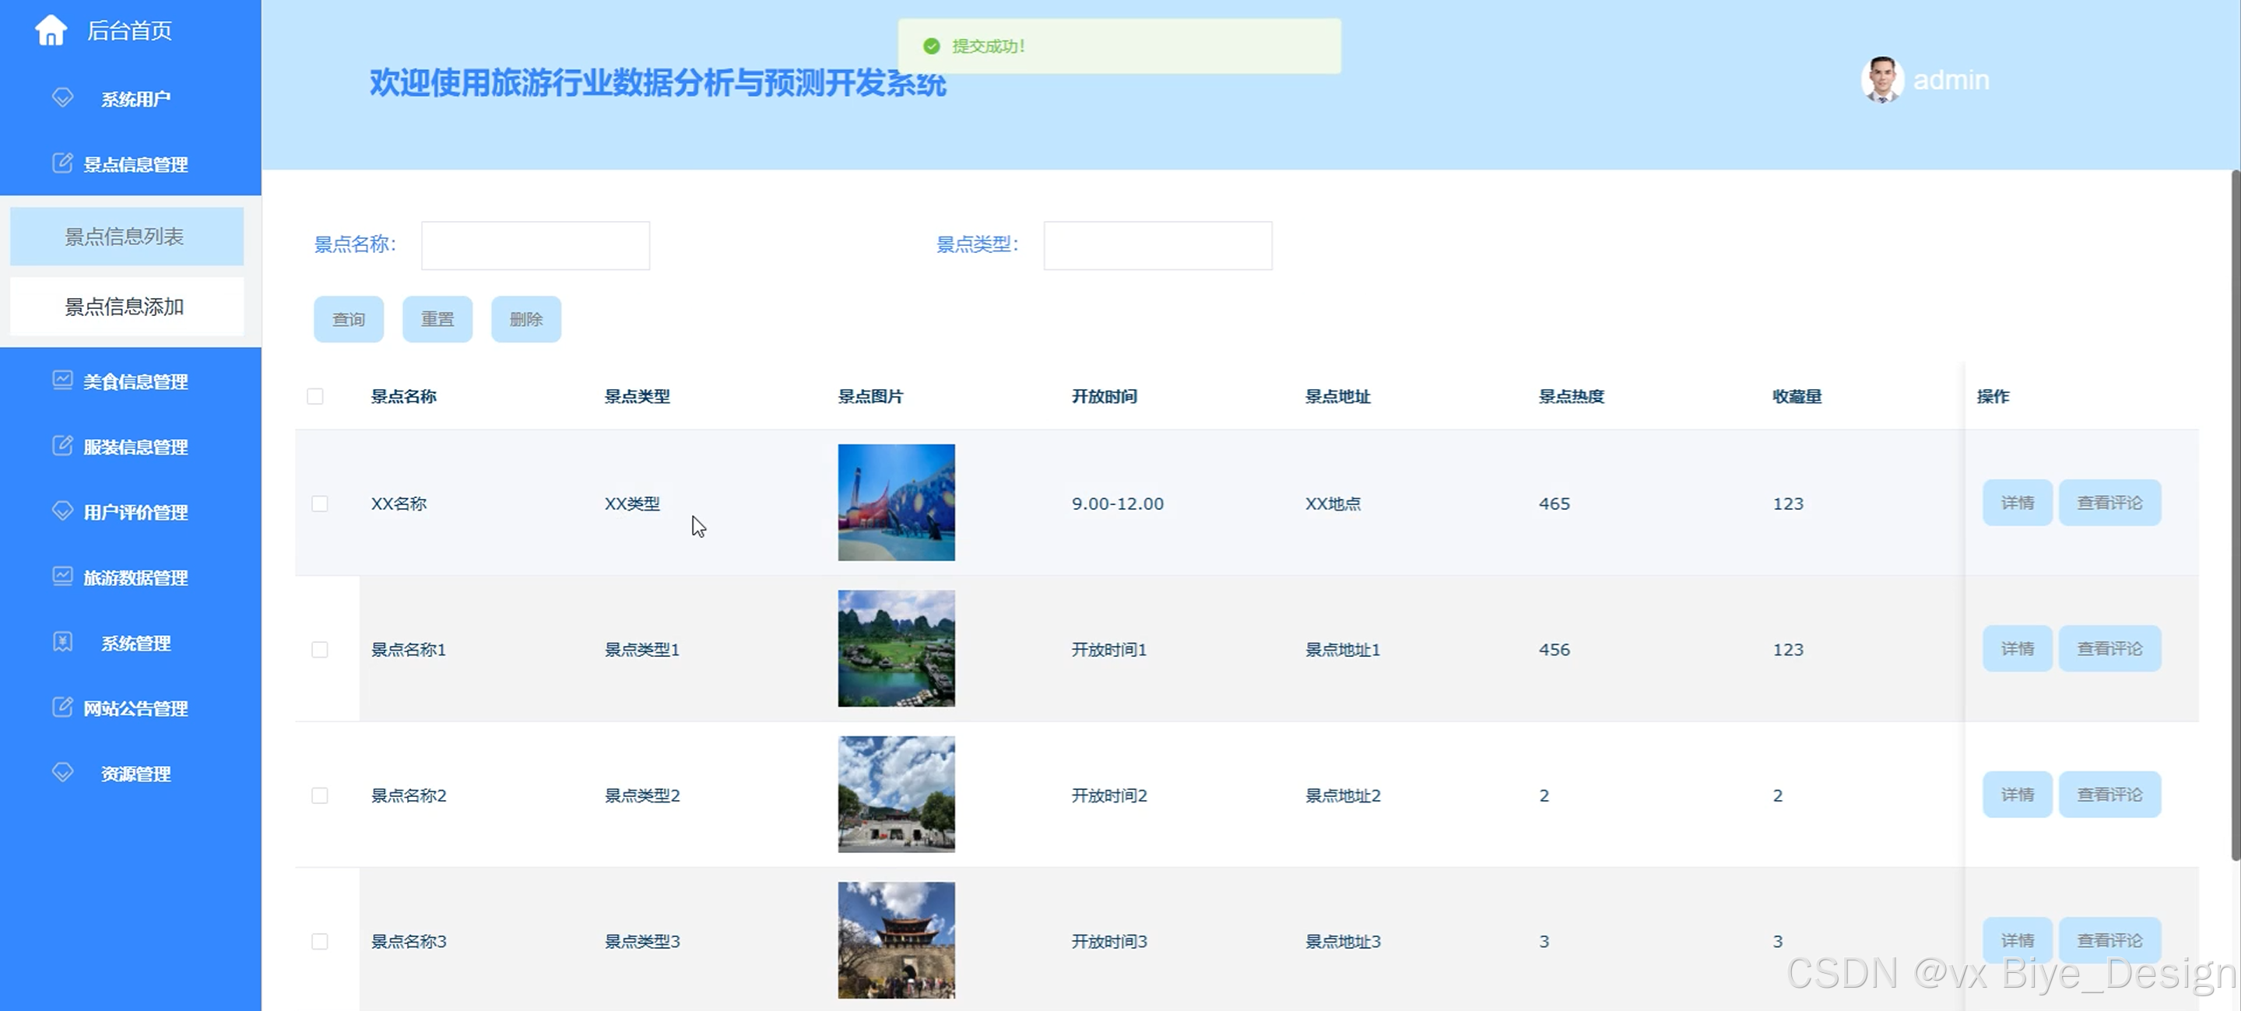
Task: Open the 景点名称2 cloudy sky thumbnail
Action: pyautogui.click(x=896, y=795)
